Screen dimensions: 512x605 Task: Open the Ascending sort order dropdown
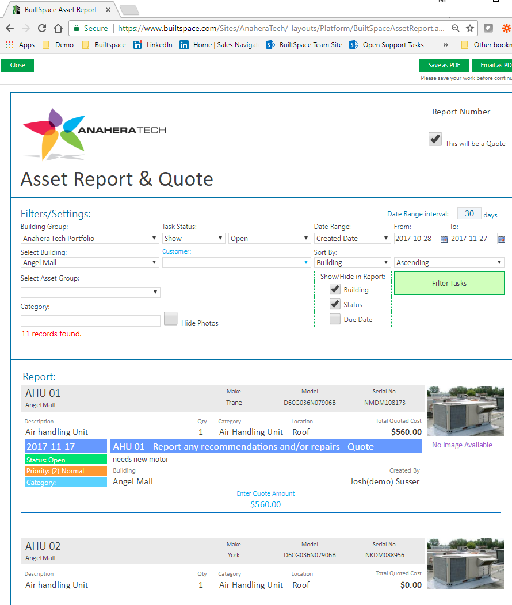tap(449, 262)
